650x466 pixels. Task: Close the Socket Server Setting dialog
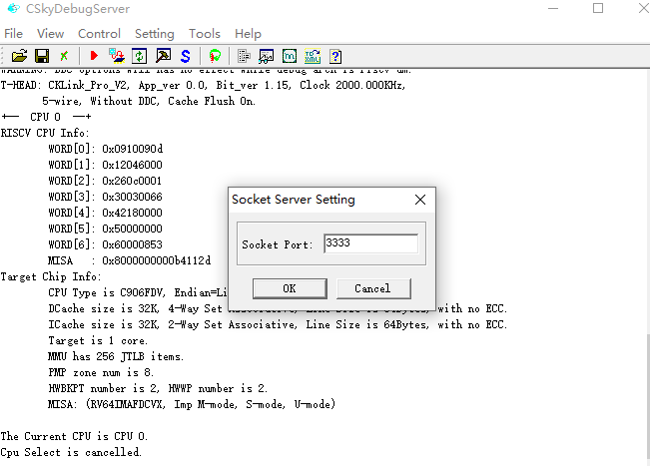point(420,200)
